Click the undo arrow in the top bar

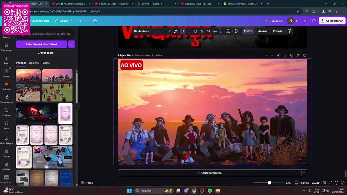pyautogui.click(x=79, y=21)
